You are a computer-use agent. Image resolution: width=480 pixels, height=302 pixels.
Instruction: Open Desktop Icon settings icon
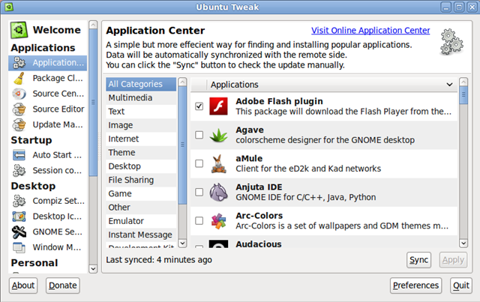[x=19, y=217]
